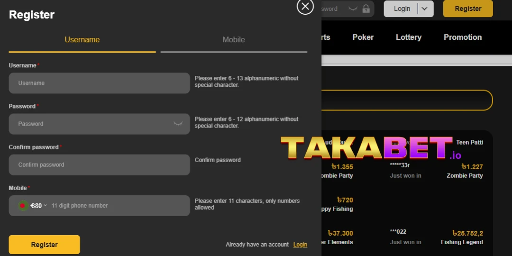Click the ***022 winner name
Screen dimensions: 512x256
pos(398,232)
